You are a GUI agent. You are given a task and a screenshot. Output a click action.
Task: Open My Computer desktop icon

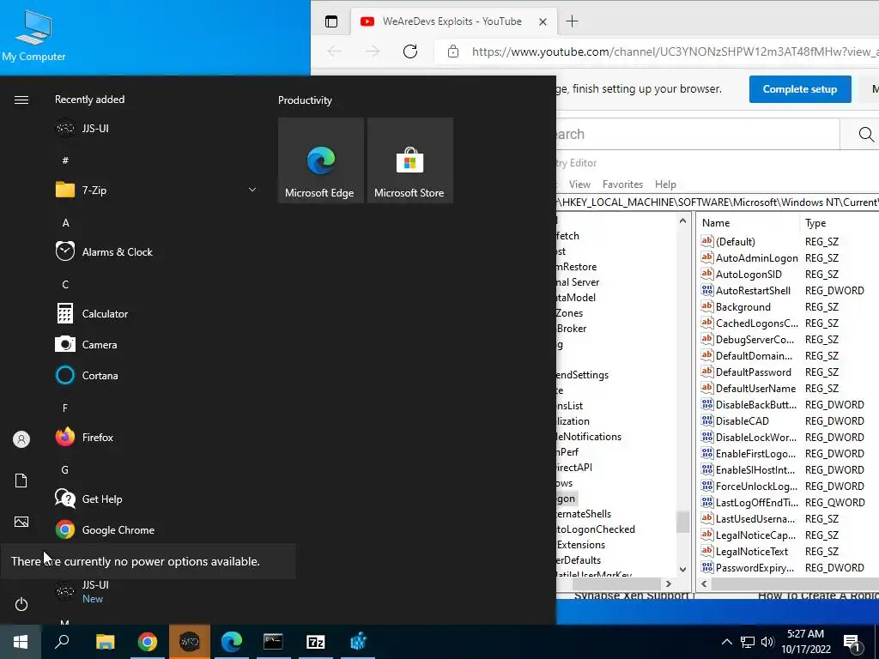click(x=33, y=36)
